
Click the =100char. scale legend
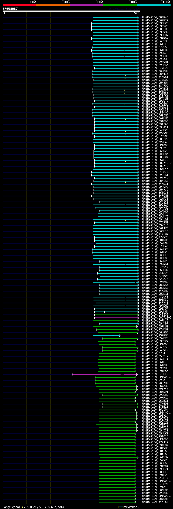click(128, 507)
